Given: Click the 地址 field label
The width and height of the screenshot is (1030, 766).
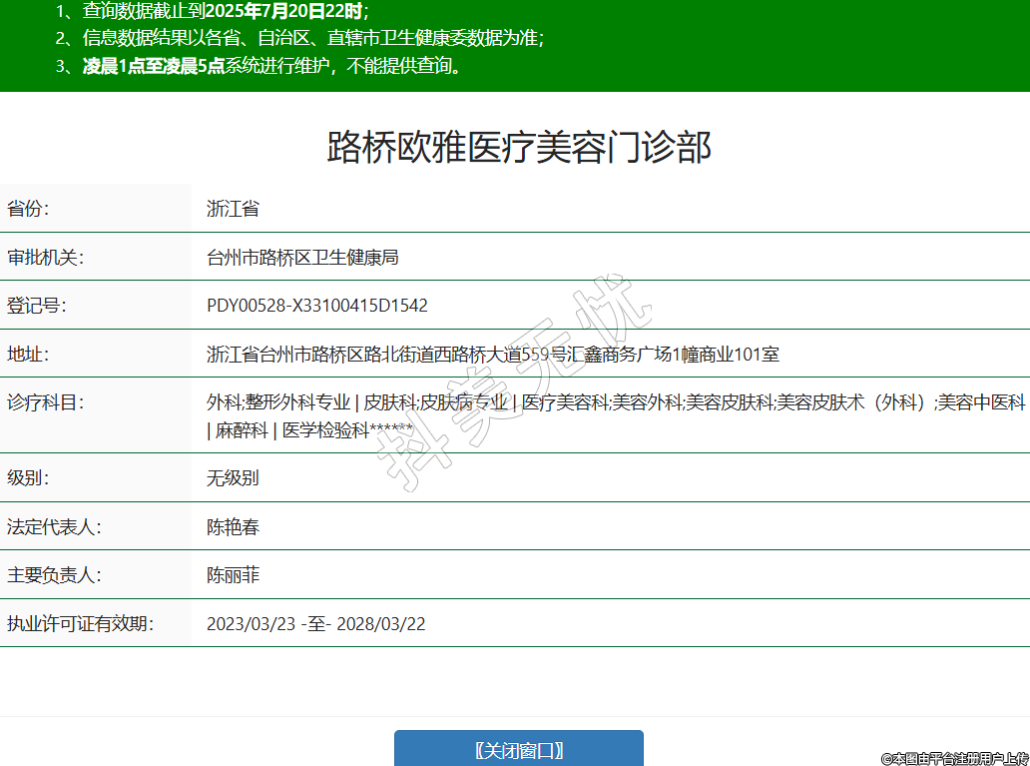Looking at the screenshot, I should 28,354.
